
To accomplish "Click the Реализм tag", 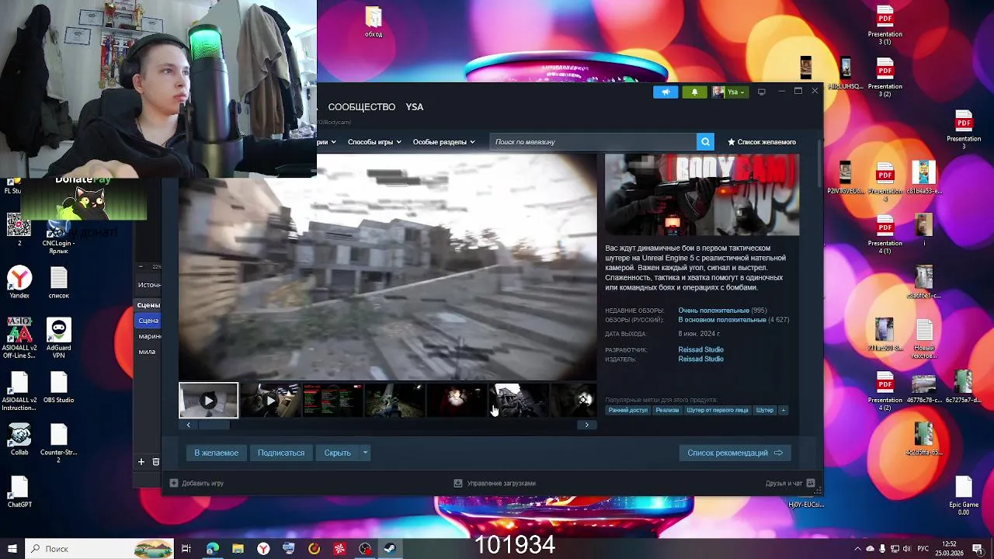I will coord(667,410).
